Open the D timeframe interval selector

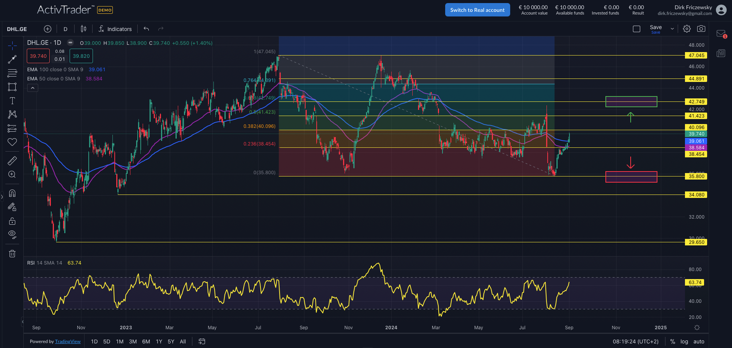[65, 29]
